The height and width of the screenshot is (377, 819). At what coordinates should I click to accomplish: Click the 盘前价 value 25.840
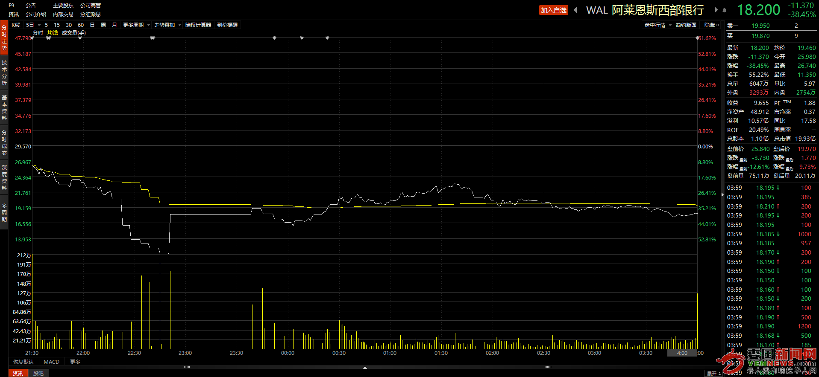pos(760,149)
